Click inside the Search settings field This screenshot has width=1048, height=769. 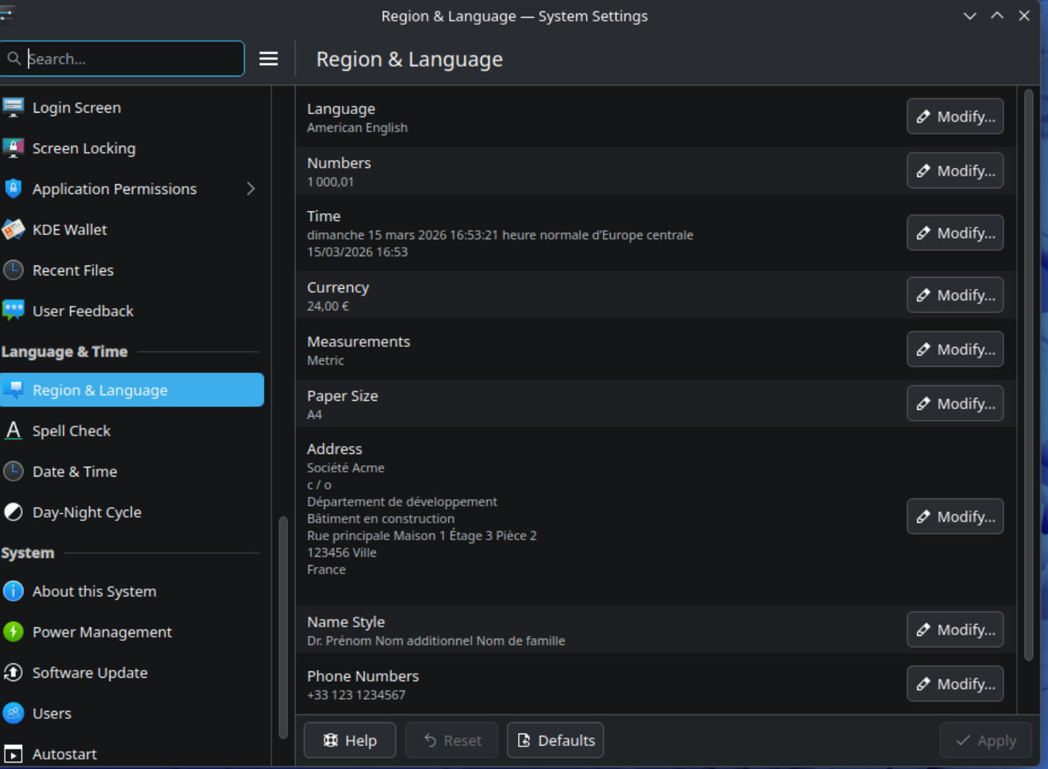click(x=131, y=59)
